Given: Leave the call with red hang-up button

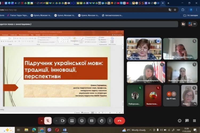Looking at the screenshot, I should point(119,120).
